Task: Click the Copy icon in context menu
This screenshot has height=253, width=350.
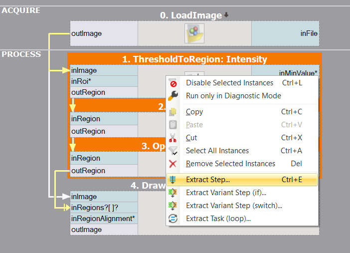Action: [173, 112]
